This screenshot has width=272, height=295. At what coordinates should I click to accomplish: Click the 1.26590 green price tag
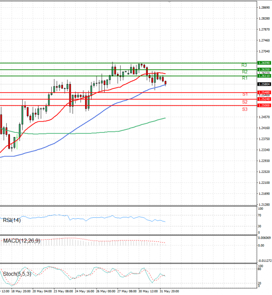(264, 63)
